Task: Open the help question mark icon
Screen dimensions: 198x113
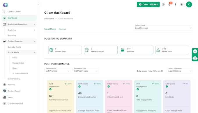Action: (x=163, y=4)
